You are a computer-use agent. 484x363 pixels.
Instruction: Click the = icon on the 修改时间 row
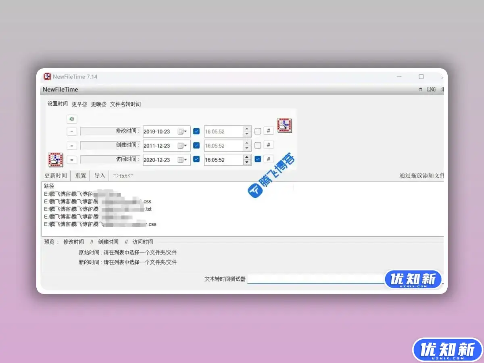pyautogui.click(x=72, y=131)
